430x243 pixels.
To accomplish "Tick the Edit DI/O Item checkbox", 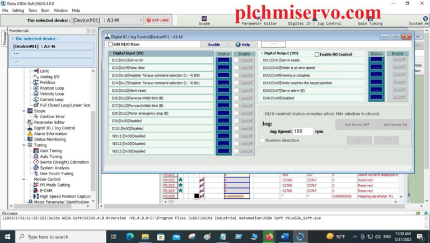I will (x=110, y=44).
